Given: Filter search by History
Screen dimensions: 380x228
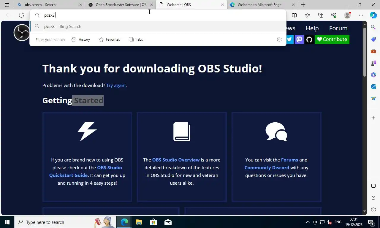Looking at the screenshot, I should pos(81,39).
